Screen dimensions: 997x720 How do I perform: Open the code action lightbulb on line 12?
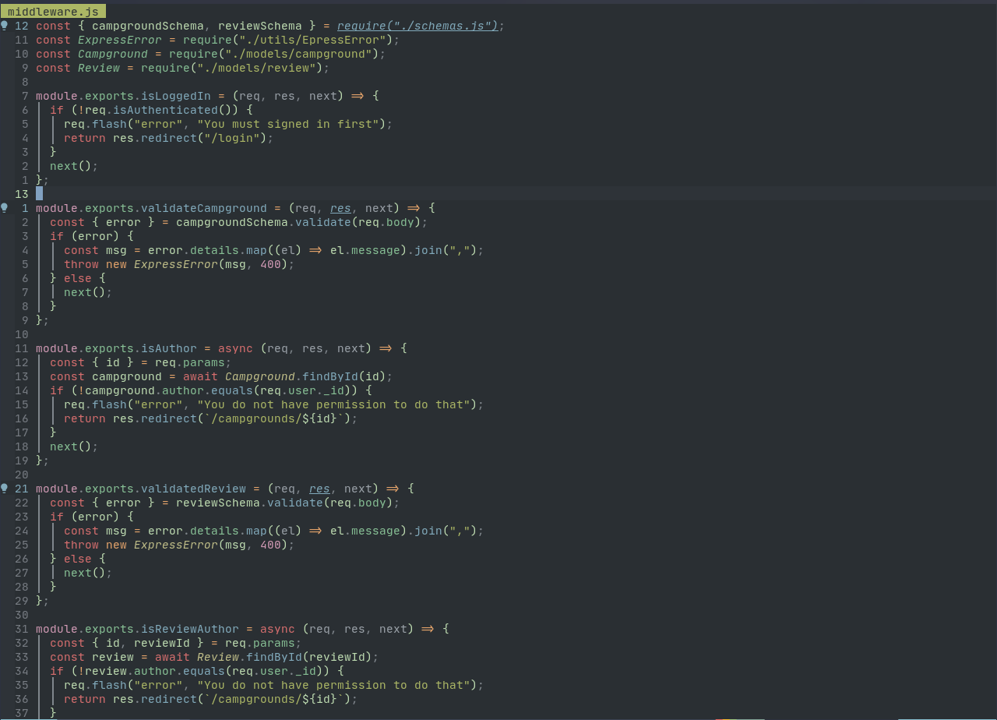click(x=4, y=25)
